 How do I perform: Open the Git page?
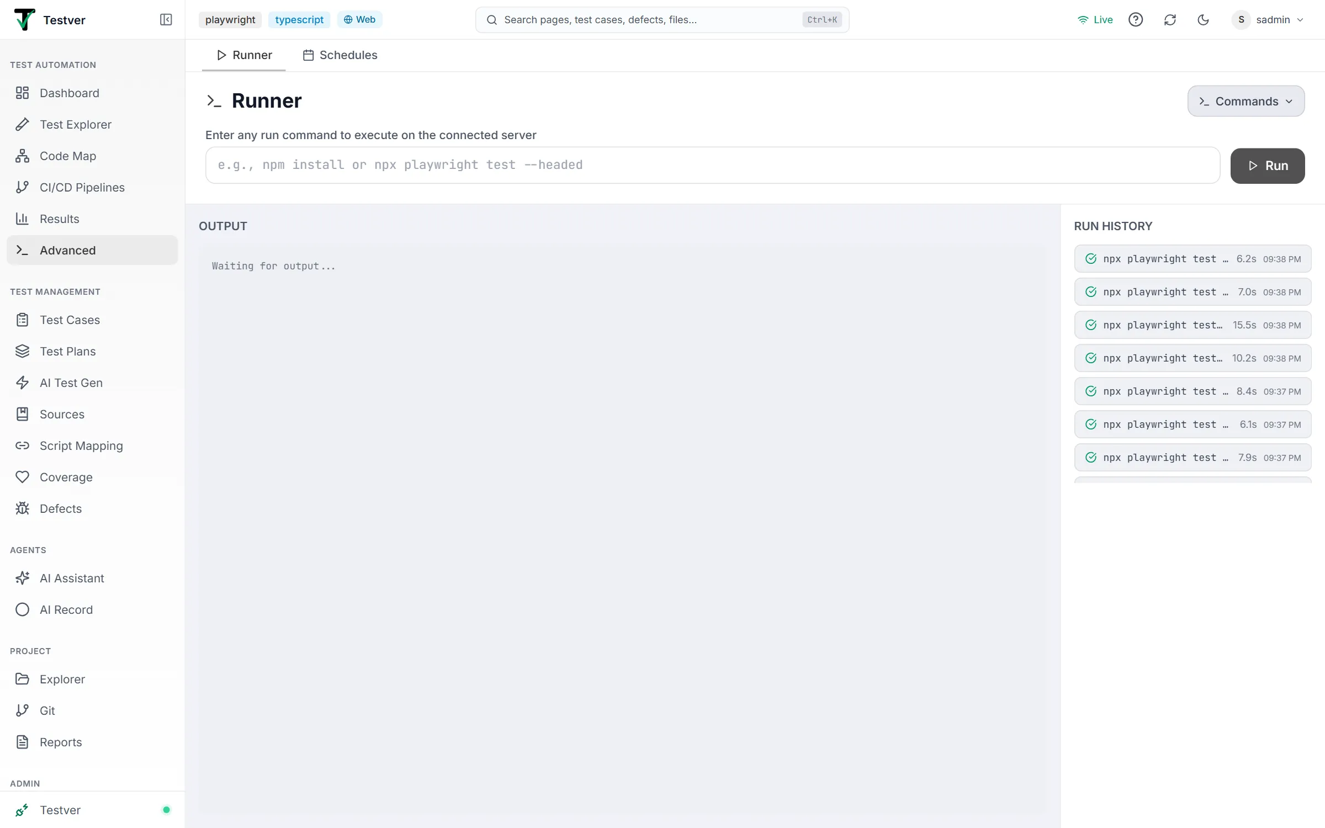click(x=92, y=711)
